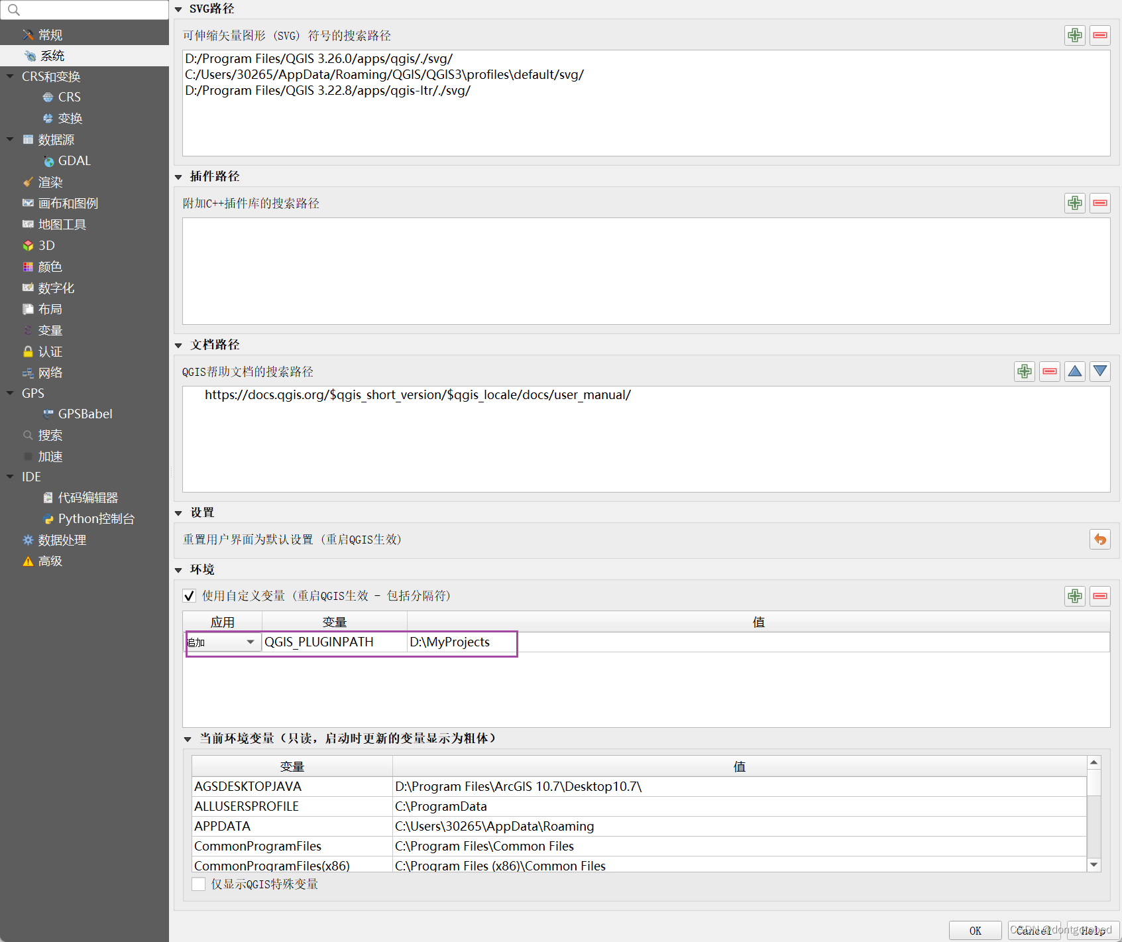Image resolution: width=1122 pixels, height=942 pixels.
Task: Select the QGIS 3.26.0 svg path entry
Action: 319,59
